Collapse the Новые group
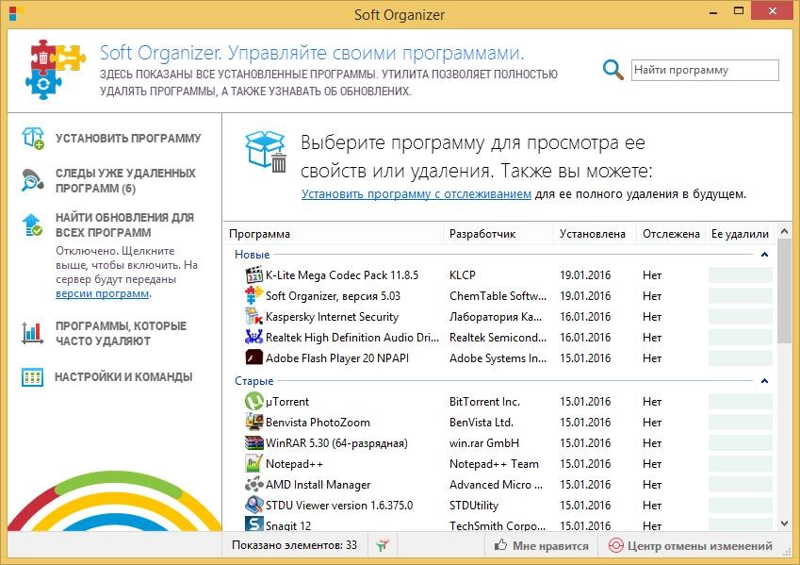800x565 pixels. coord(764,255)
